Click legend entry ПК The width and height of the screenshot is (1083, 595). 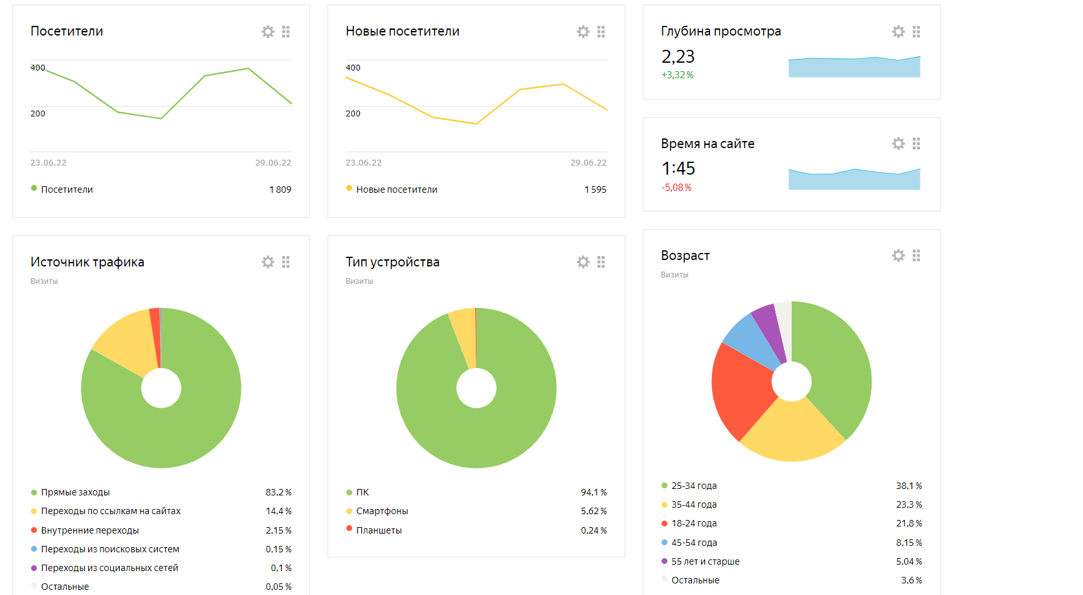357,492
